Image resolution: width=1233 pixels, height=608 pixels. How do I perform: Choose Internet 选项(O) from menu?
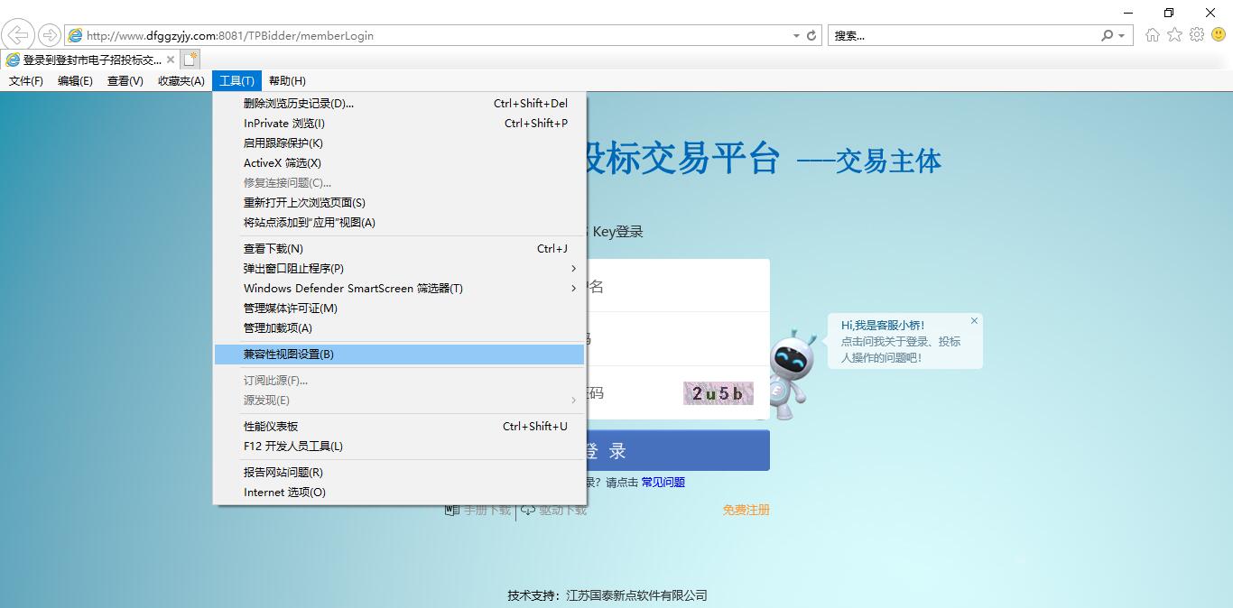pyautogui.click(x=284, y=493)
